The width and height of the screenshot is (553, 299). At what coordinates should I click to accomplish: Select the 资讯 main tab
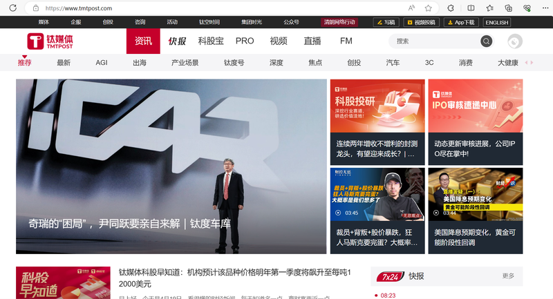pyautogui.click(x=143, y=41)
